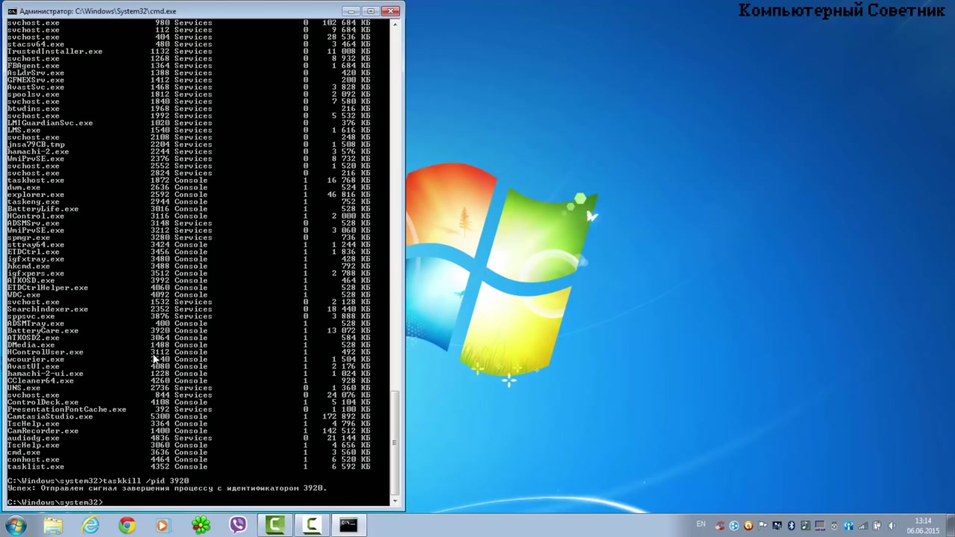Click the "explorer.exe" process name
Image resolution: width=955 pixels, height=537 pixels.
[x=35, y=195]
